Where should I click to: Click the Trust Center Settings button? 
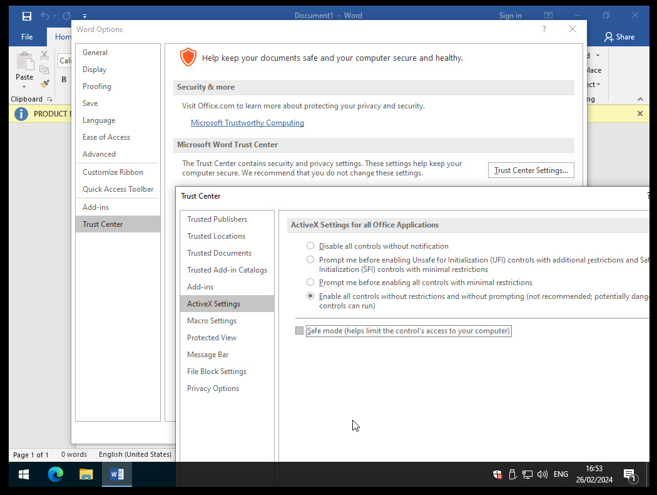[531, 170]
